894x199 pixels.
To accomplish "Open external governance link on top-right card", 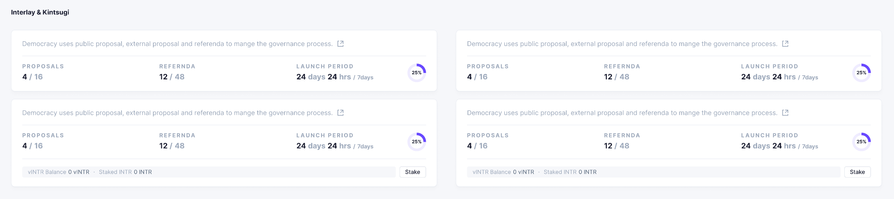I will 786,44.
